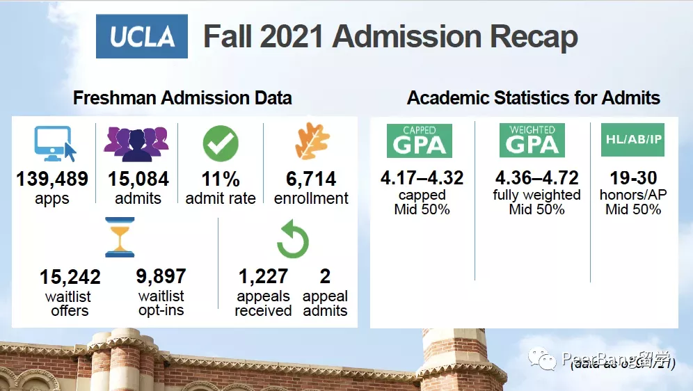
Task: Click the Weighted GPA green badge
Action: (532, 141)
